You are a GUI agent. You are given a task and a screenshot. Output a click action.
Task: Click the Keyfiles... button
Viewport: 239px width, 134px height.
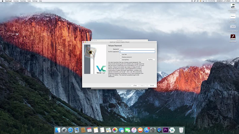151,60
